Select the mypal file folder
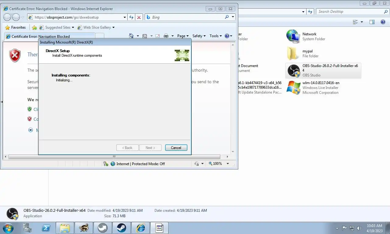This screenshot has width=390, height=234. tap(323, 54)
